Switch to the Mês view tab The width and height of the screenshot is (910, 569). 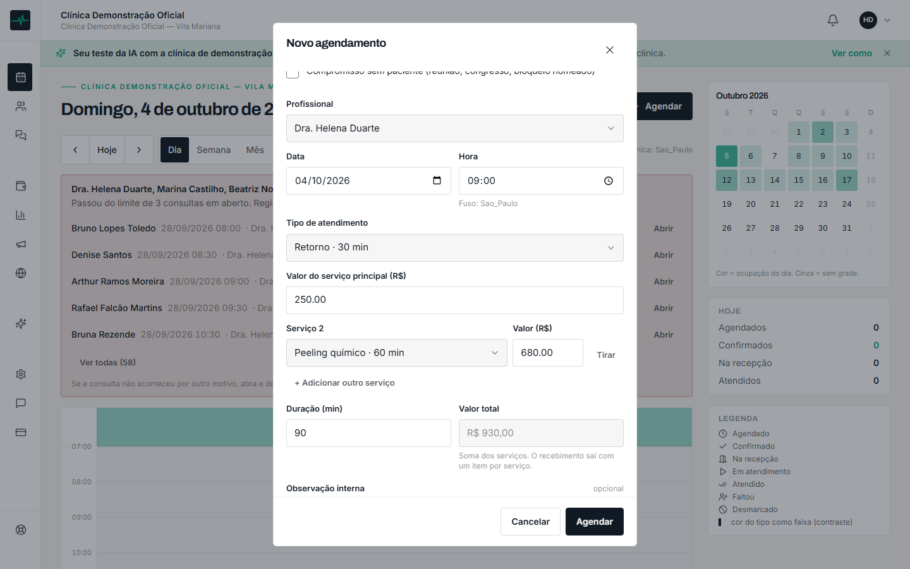(x=255, y=150)
